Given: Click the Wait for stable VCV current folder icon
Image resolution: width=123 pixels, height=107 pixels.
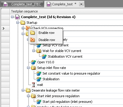Looking at the screenshot, I should coord(39,51).
